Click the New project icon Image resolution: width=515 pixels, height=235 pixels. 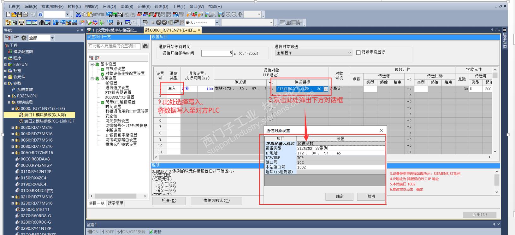point(9,15)
